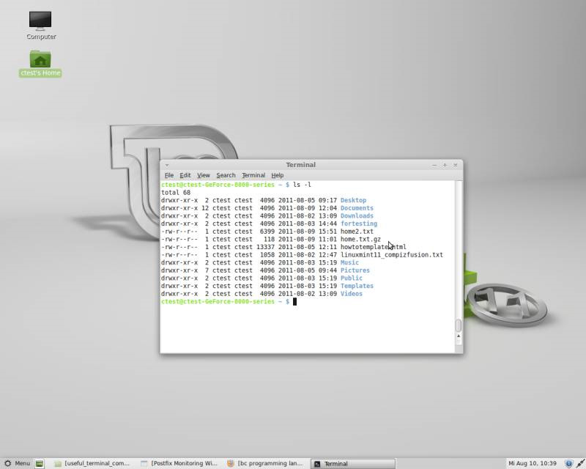Viewport: 586px width, 469px height.
Task: Click the clock showing Mi Aug 10
Action: click(533, 462)
